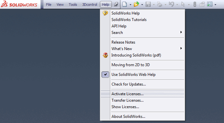The image size is (224, 123).
Task: Open the Options checklist icon
Action: (x=210, y=5)
